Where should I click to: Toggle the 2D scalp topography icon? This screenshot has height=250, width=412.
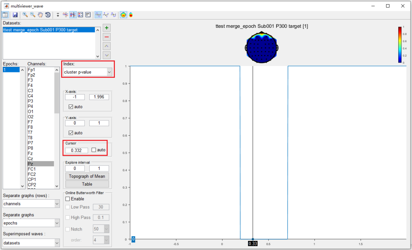pyautogui.click(x=123, y=15)
